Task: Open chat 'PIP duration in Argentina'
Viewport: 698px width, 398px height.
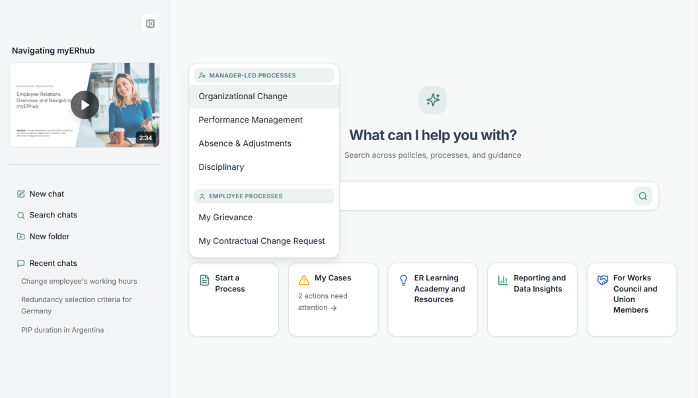Action: 63,330
